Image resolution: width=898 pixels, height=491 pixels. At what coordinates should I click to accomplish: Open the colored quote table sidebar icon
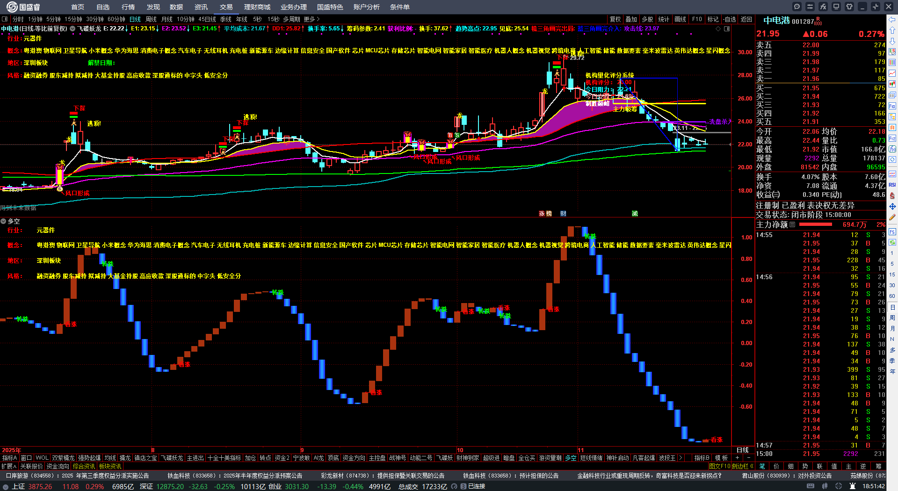[x=892, y=63]
